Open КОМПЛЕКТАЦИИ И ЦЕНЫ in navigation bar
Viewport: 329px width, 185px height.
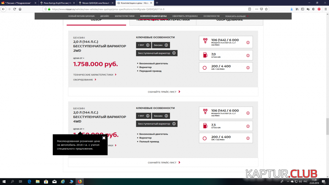154,16
